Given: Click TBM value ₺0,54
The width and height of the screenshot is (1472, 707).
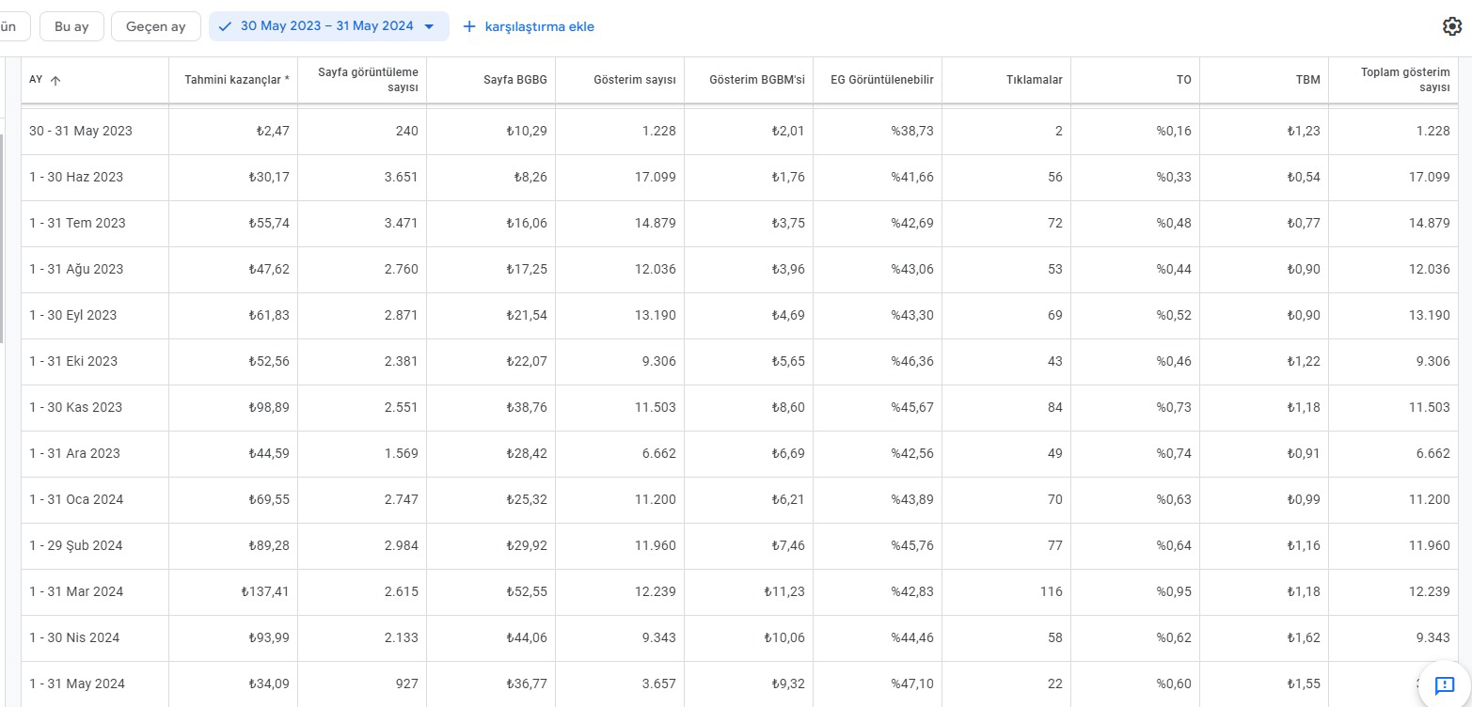Looking at the screenshot, I should (1304, 178).
